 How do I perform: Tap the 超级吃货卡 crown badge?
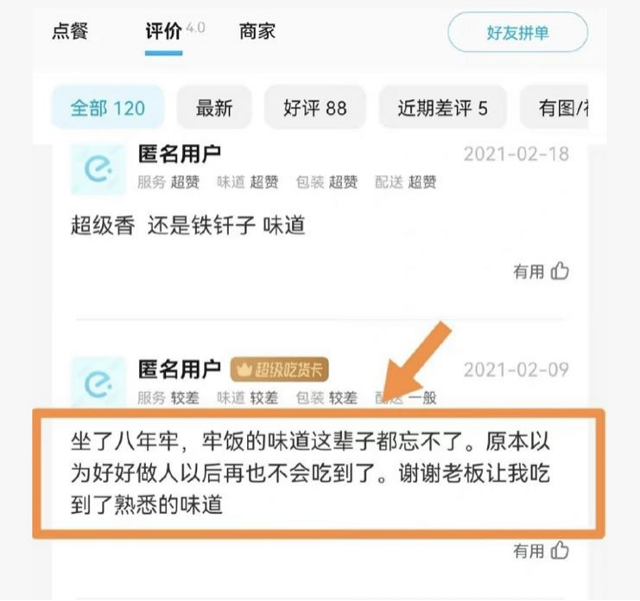pos(280,370)
